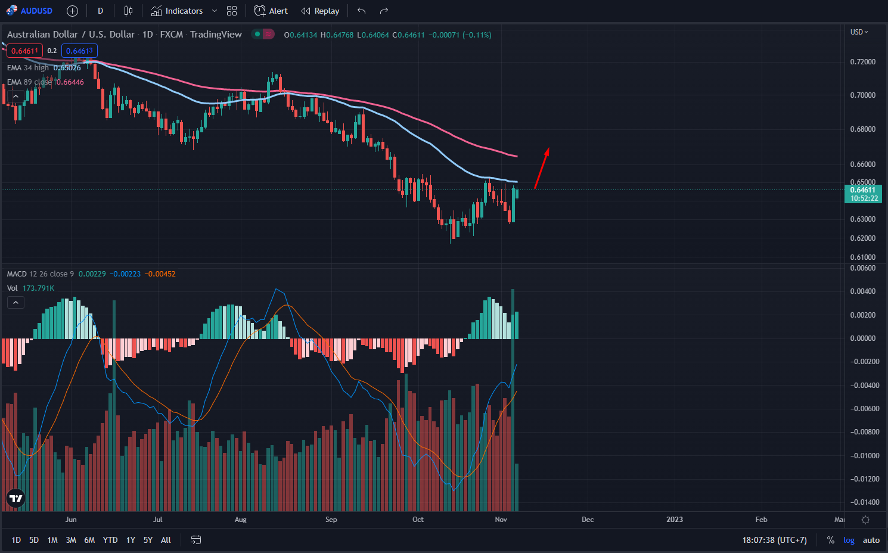Open chart settings gear on time axis

pyautogui.click(x=865, y=520)
